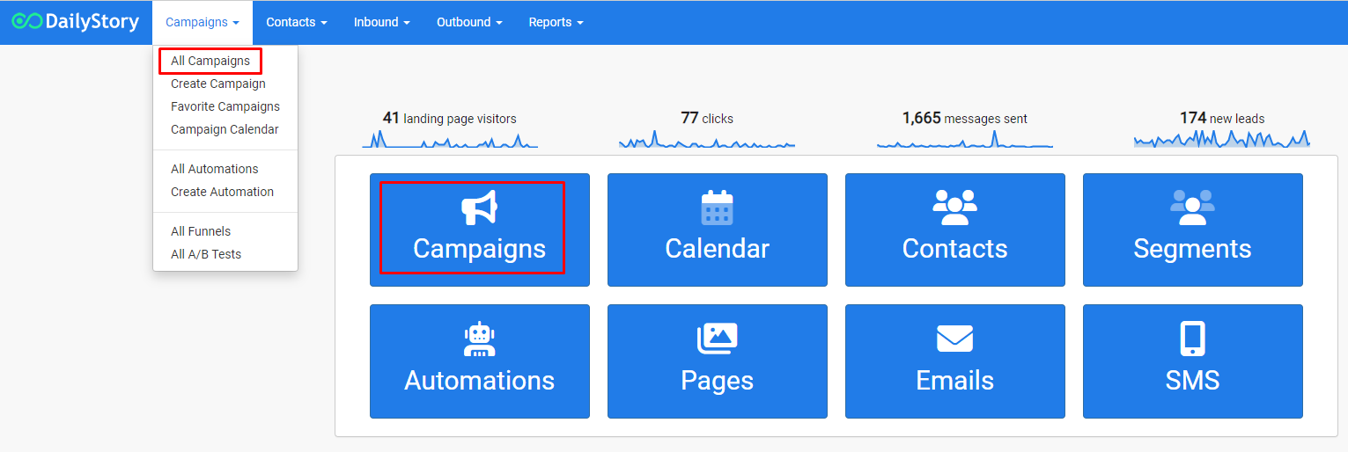Screen dimensions: 1348x452
Task: Click the phone icon on SMS tile
Action: [1192, 339]
